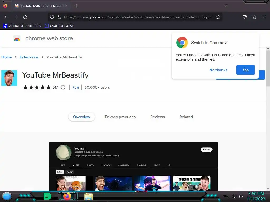Screen dimensions: 270x202
Task: Click the forward navigation arrow
Action: tap(16, 17)
